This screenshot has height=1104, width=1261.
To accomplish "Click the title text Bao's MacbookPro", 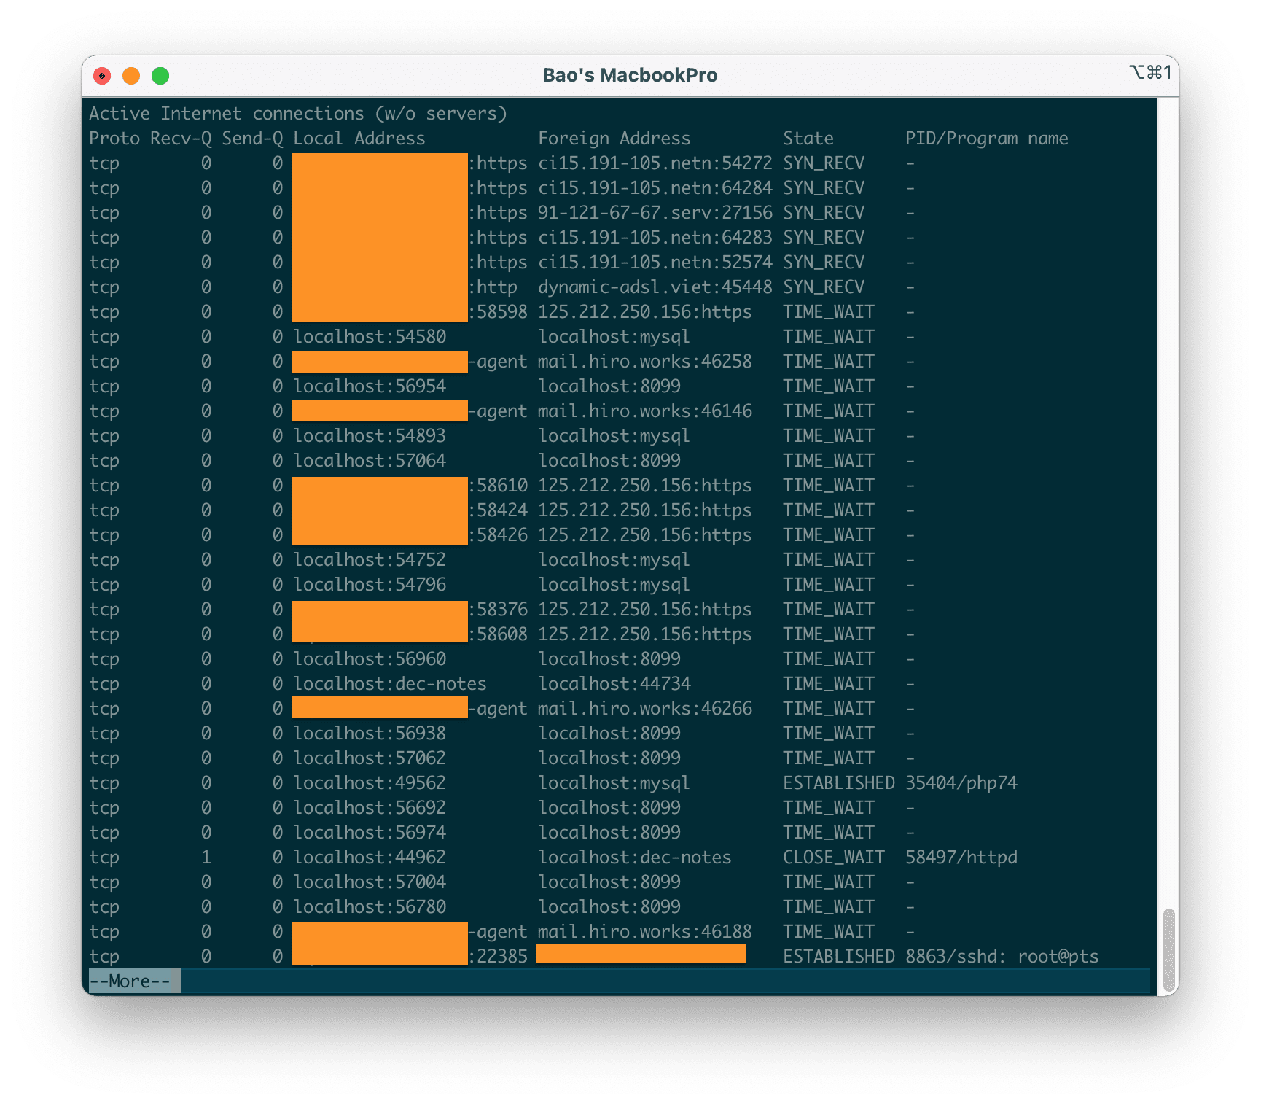I will 630,74.
